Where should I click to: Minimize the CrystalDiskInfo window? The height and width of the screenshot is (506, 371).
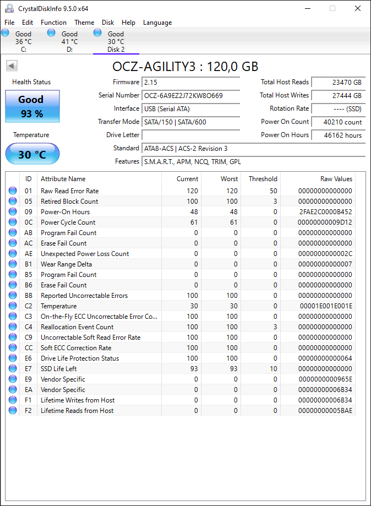(x=308, y=8)
